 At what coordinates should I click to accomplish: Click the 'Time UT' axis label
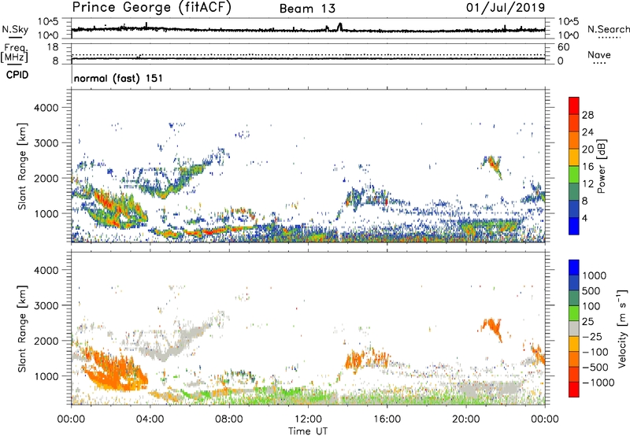308,431
